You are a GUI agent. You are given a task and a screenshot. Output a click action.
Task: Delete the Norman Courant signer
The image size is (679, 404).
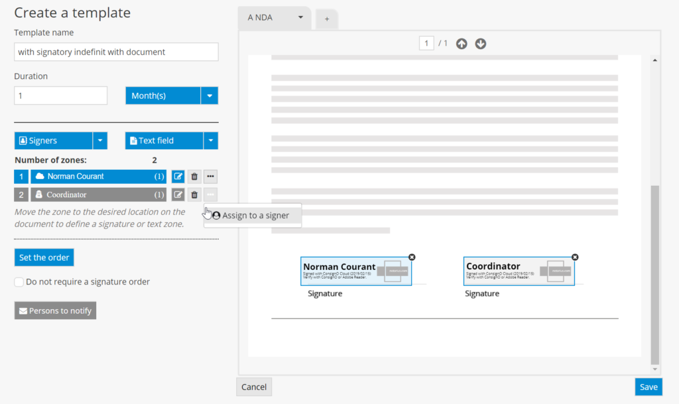point(194,176)
